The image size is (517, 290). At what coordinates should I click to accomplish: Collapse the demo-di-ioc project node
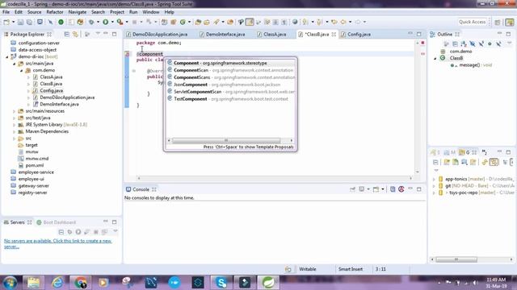[x=7, y=57]
